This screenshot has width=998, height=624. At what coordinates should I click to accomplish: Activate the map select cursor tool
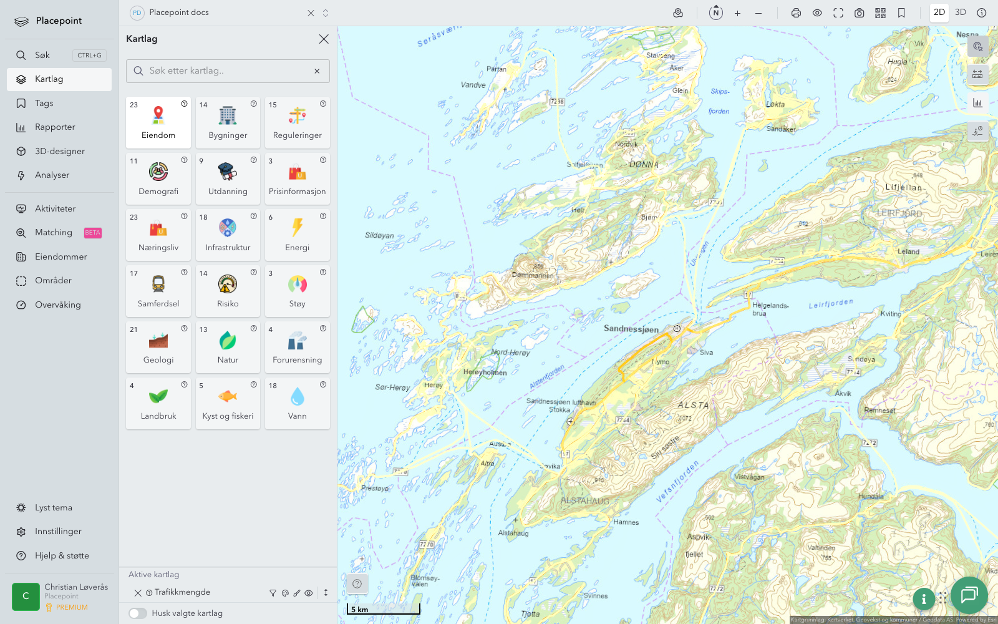coord(977,46)
